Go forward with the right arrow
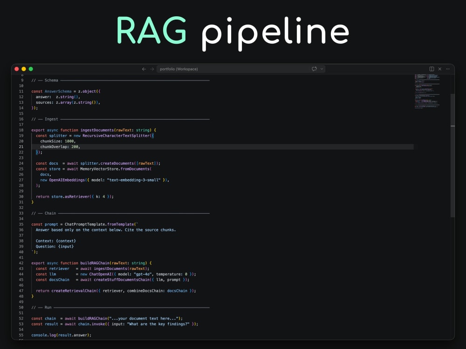The width and height of the screenshot is (466, 349). (152, 69)
